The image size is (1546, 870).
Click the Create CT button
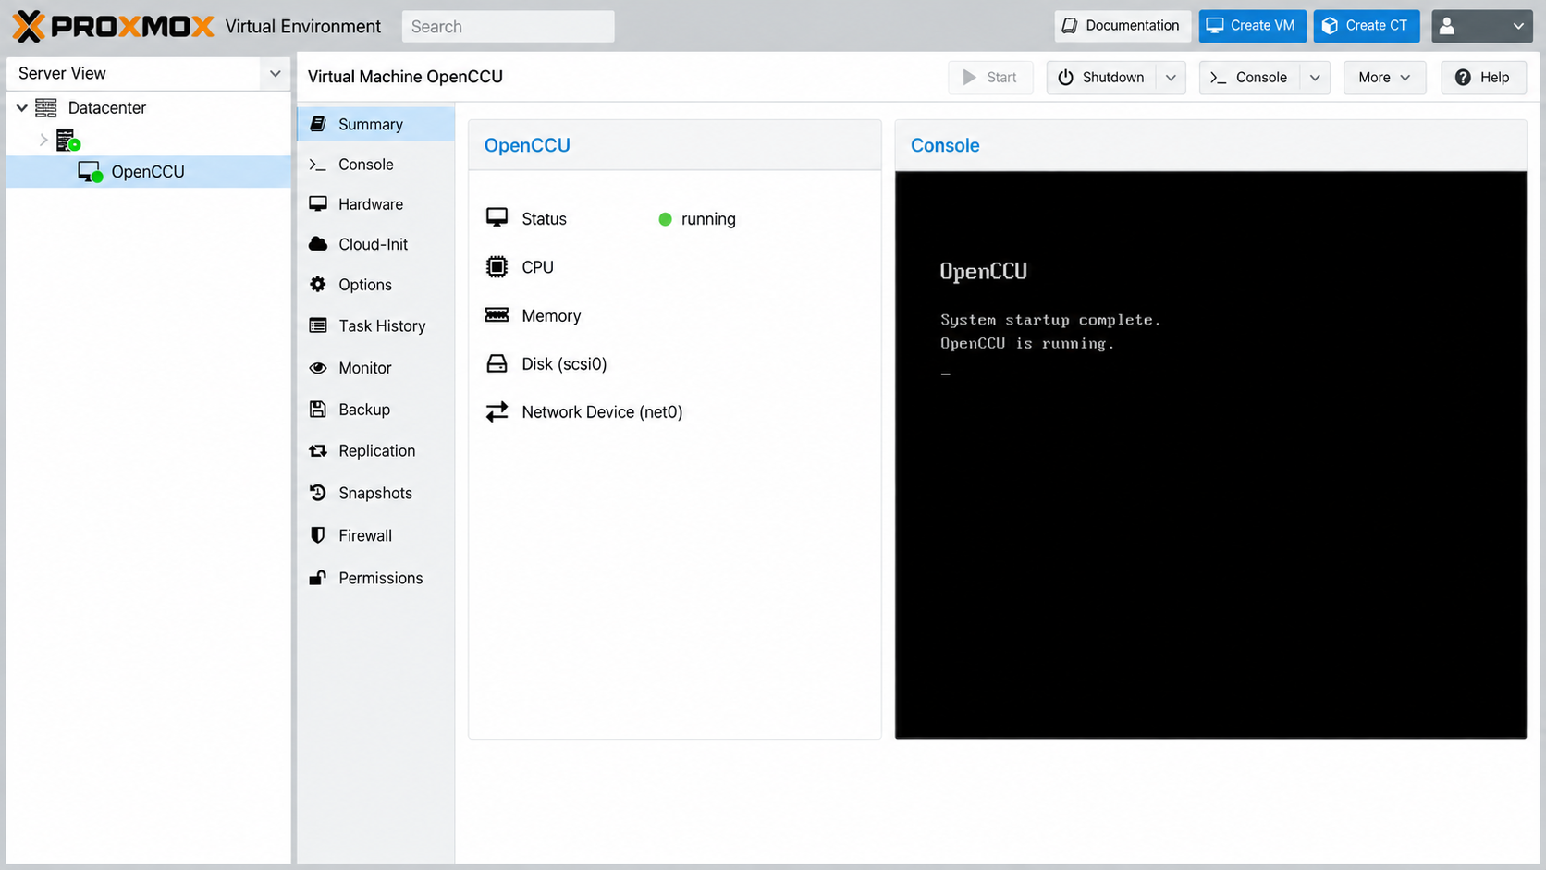coord(1367,26)
